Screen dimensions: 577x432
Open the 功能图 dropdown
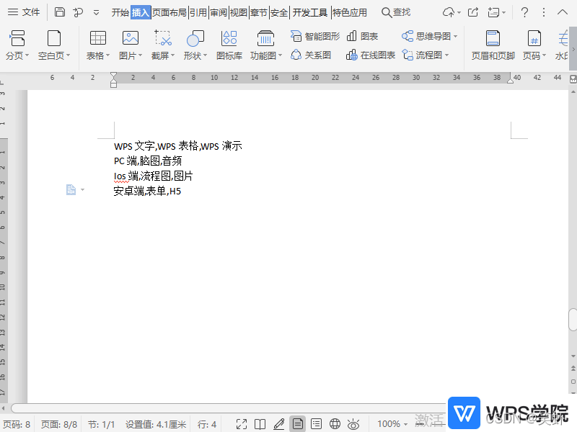pyautogui.click(x=265, y=45)
